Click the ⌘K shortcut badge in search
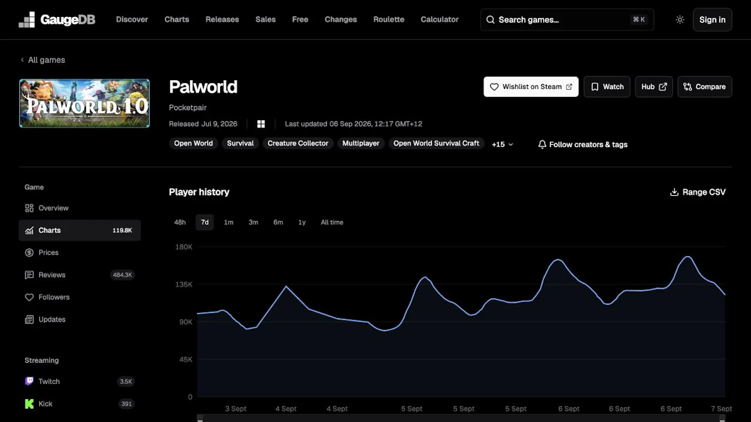 [x=639, y=20]
